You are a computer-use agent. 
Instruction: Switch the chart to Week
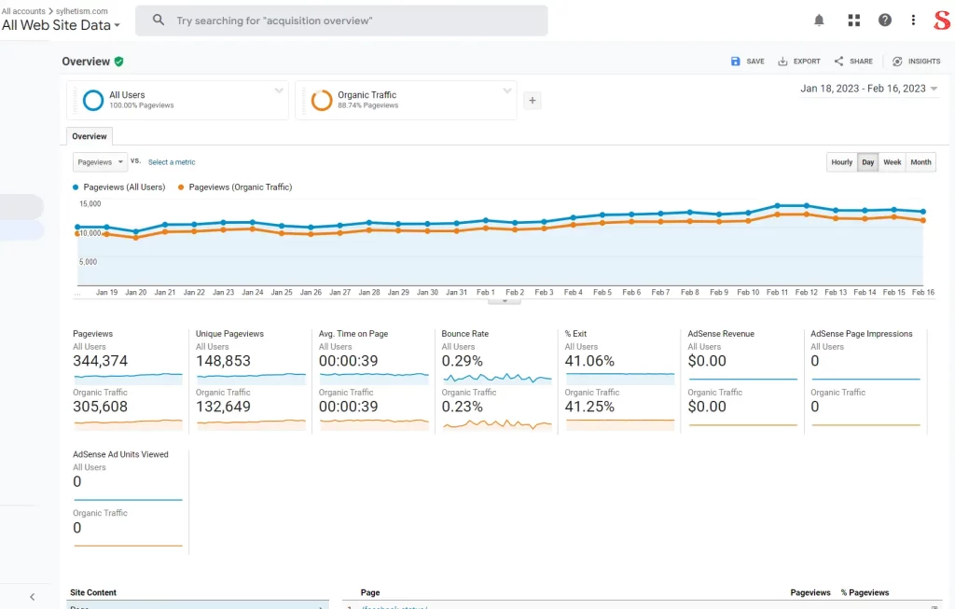pyautogui.click(x=893, y=162)
